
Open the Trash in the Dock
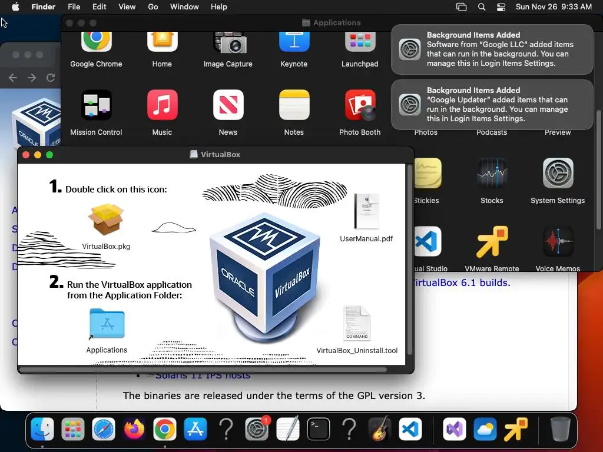[x=561, y=429]
